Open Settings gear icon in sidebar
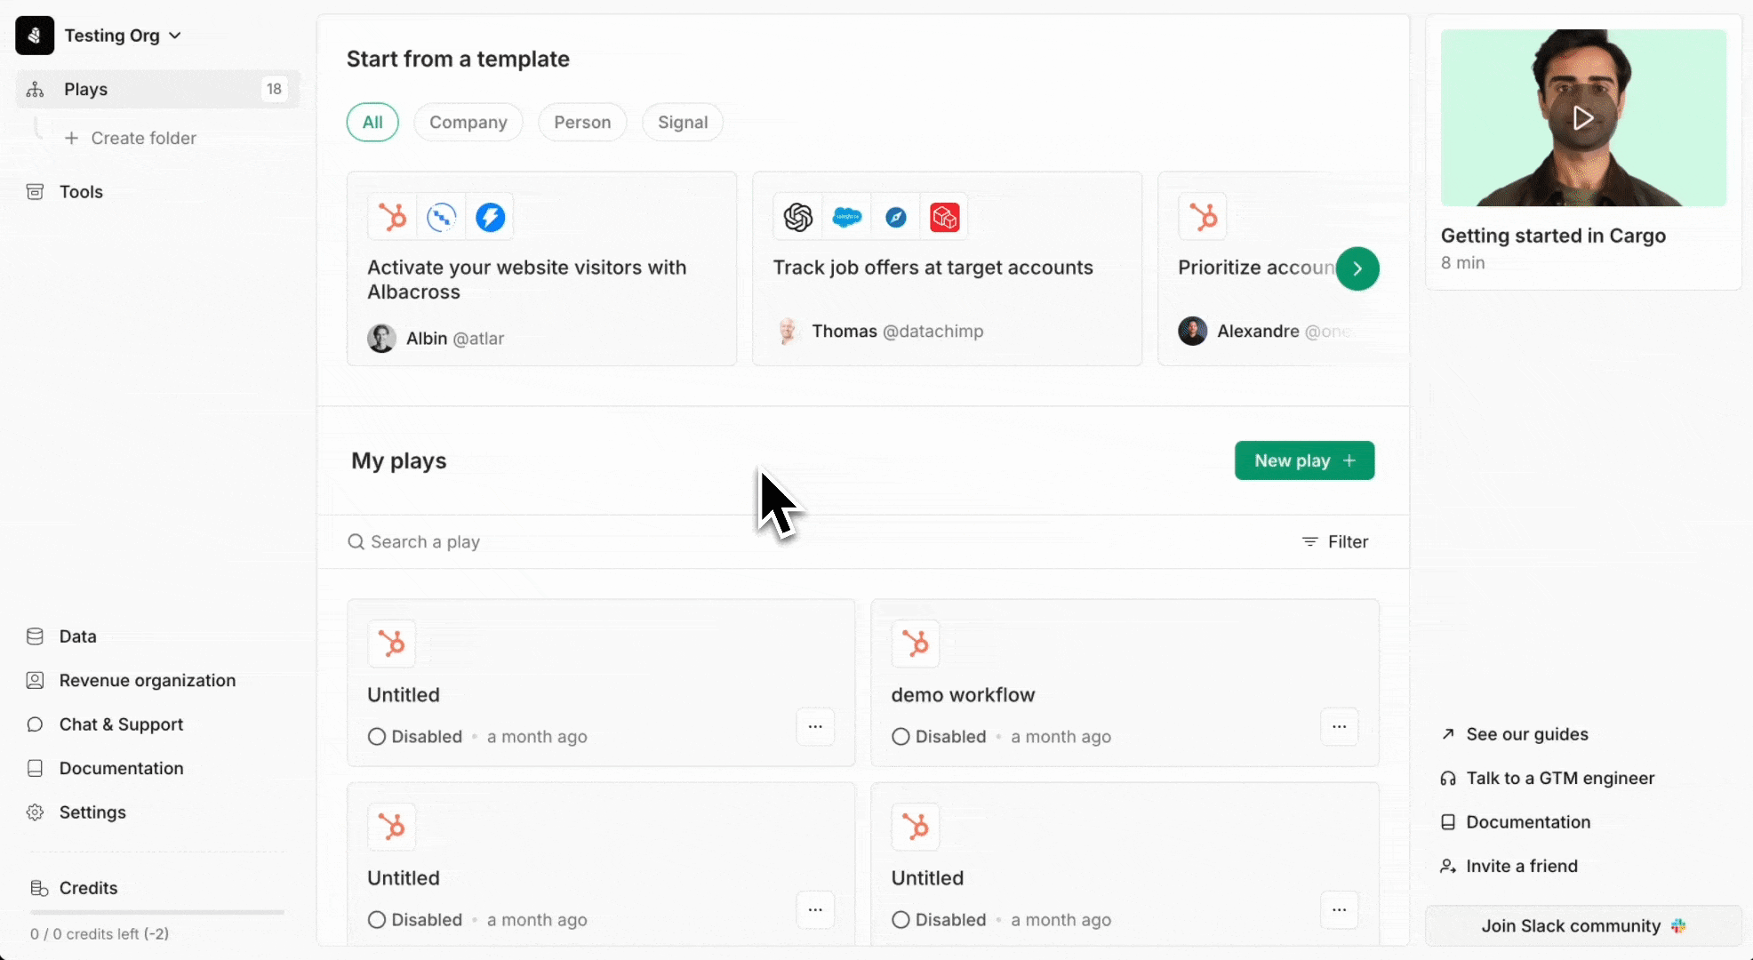1753x960 pixels. point(35,812)
